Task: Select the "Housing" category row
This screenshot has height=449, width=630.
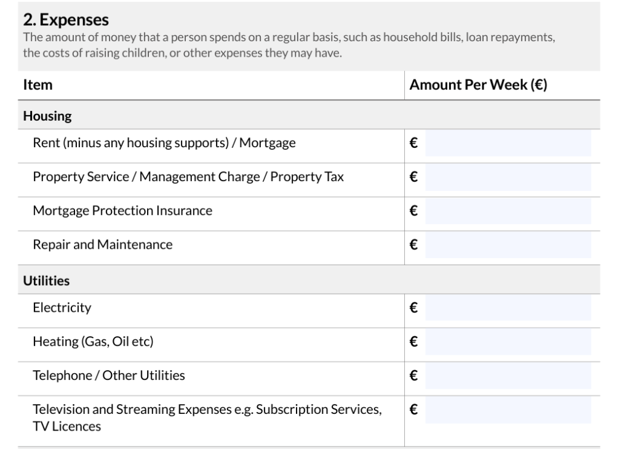Action: click(47, 116)
